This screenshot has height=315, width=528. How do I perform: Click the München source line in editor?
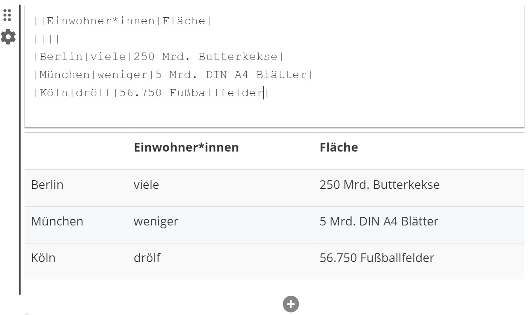point(173,75)
